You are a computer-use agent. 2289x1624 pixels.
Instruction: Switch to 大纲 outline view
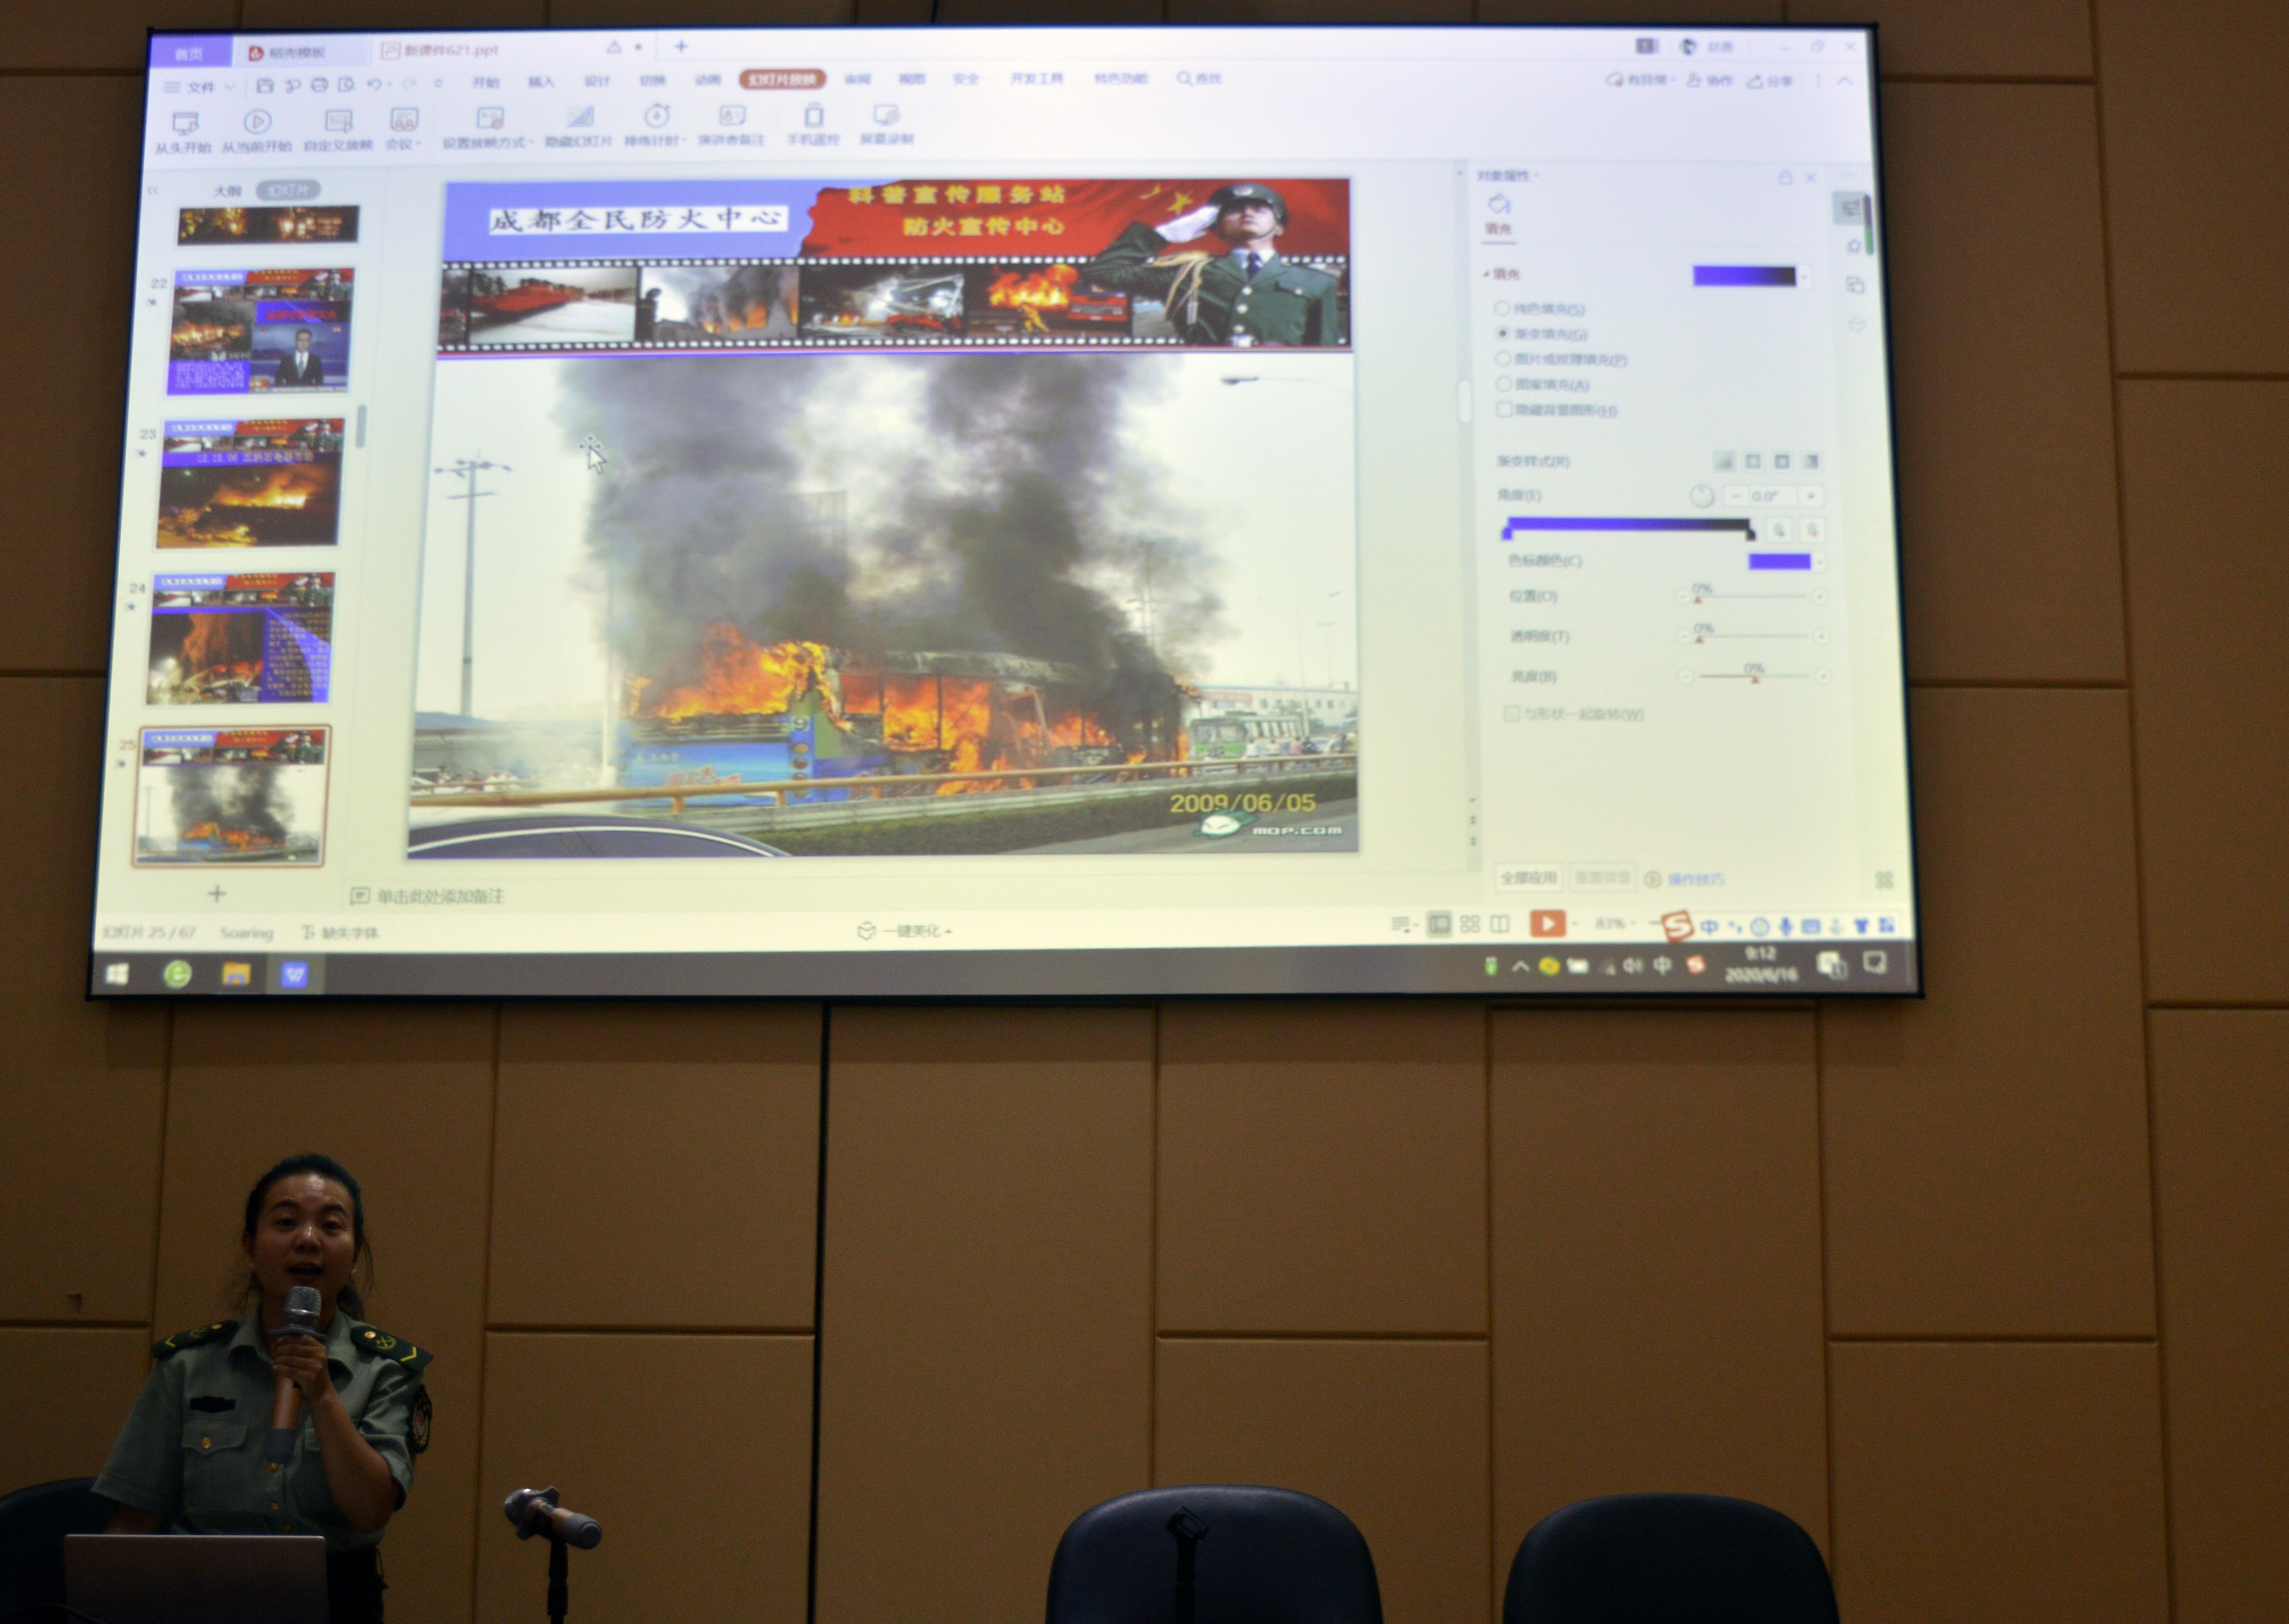point(227,191)
